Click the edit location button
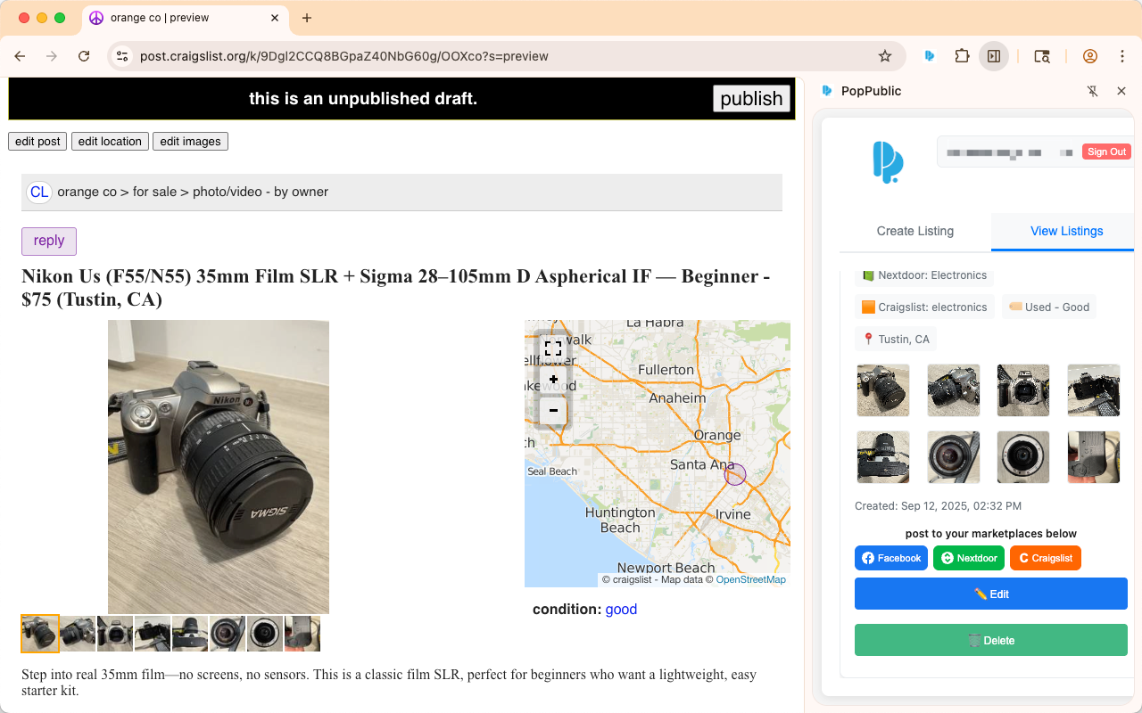This screenshot has height=713, width=1142. [110, 141]
